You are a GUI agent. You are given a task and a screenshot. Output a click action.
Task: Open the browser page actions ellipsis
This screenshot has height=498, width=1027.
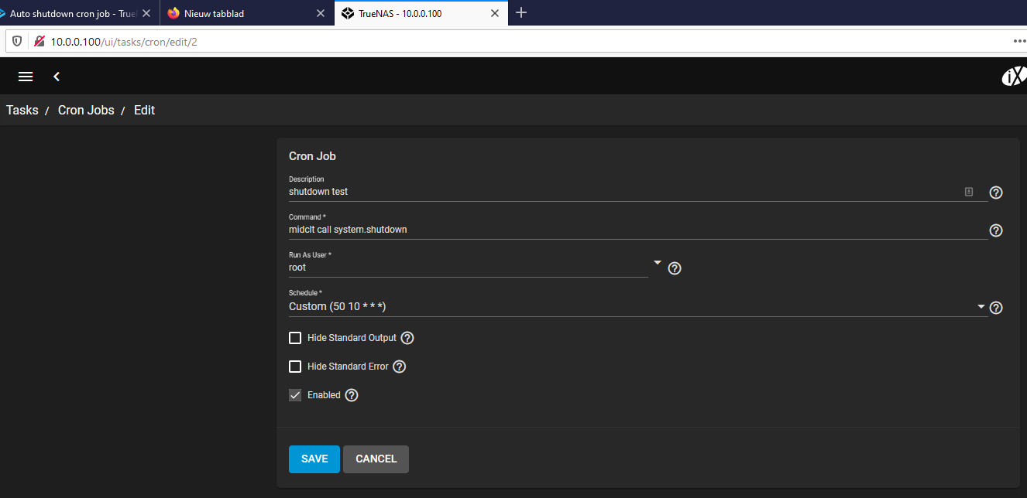click(1019, 41)
